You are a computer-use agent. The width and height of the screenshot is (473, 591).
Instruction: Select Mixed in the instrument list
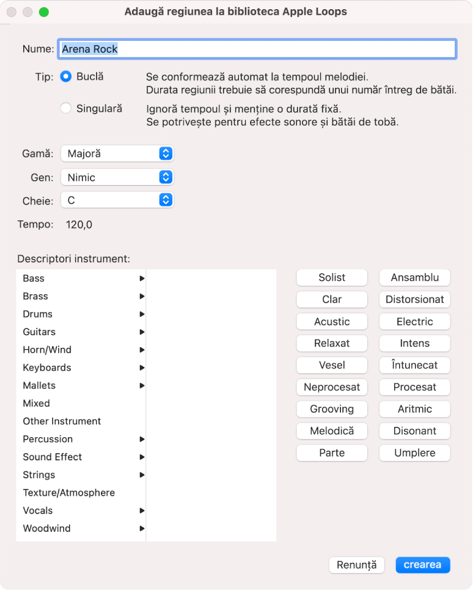coord(81,404)
